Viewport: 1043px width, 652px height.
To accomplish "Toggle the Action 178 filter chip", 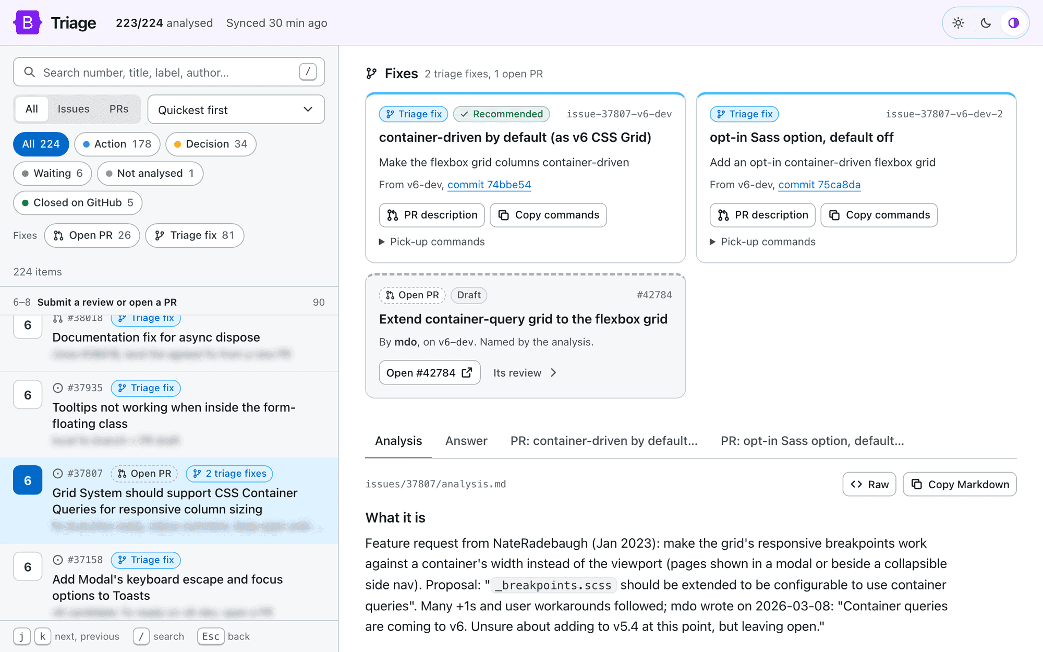I will click(x=117, y=144).
